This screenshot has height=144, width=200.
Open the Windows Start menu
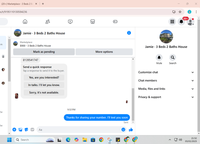pyautogui.click(x=9, y=140)
